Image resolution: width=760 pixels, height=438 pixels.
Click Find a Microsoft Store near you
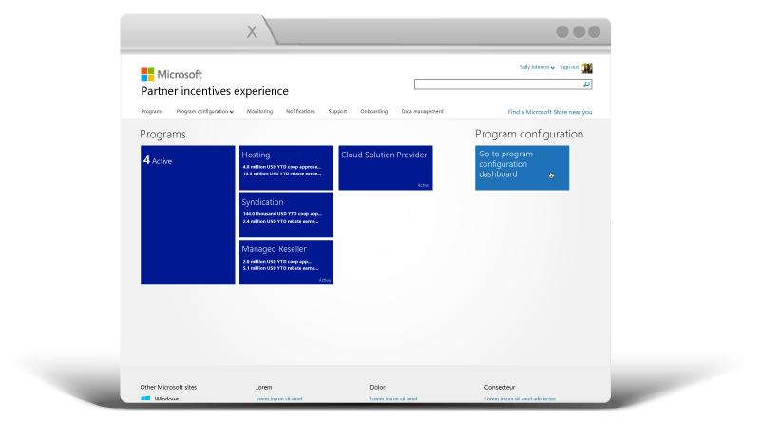[x=550, y=112]
